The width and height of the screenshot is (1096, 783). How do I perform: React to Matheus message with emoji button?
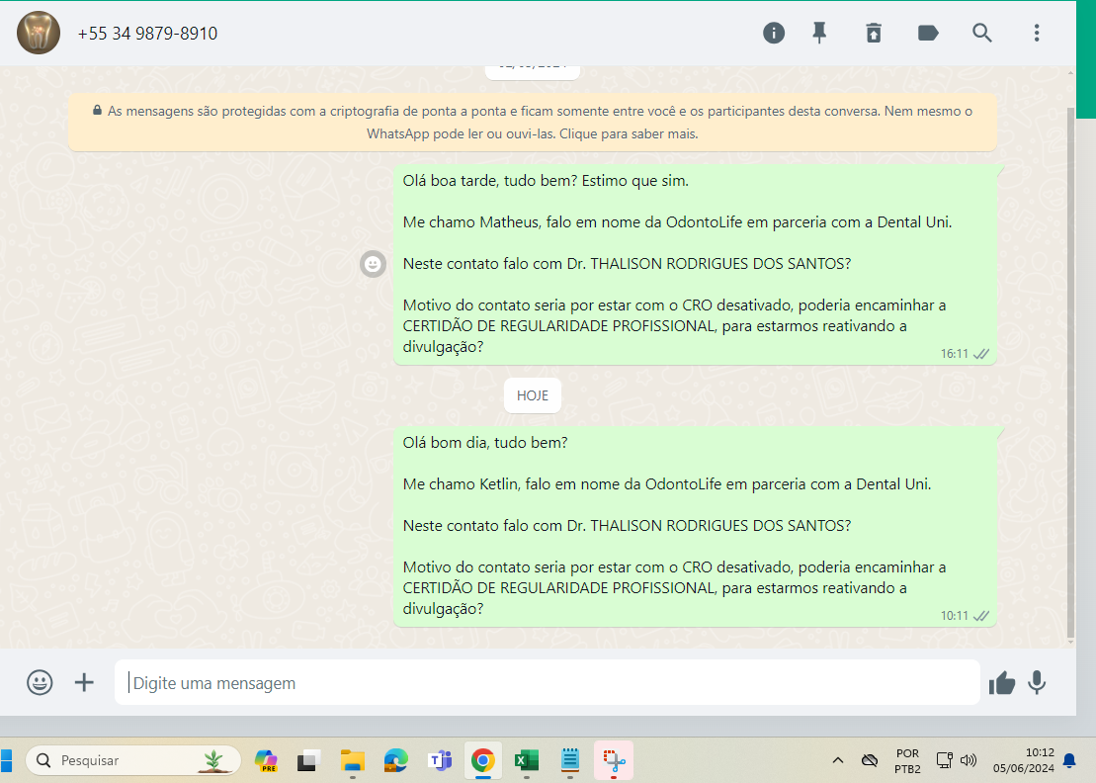pos(374,264)
